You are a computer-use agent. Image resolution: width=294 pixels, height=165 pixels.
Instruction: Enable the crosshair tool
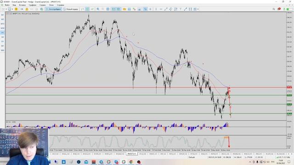click(x=150, y=9)
